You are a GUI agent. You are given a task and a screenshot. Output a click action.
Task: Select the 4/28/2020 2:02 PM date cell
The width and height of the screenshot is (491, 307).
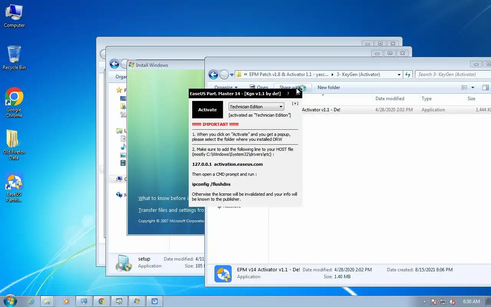point(394,110)
